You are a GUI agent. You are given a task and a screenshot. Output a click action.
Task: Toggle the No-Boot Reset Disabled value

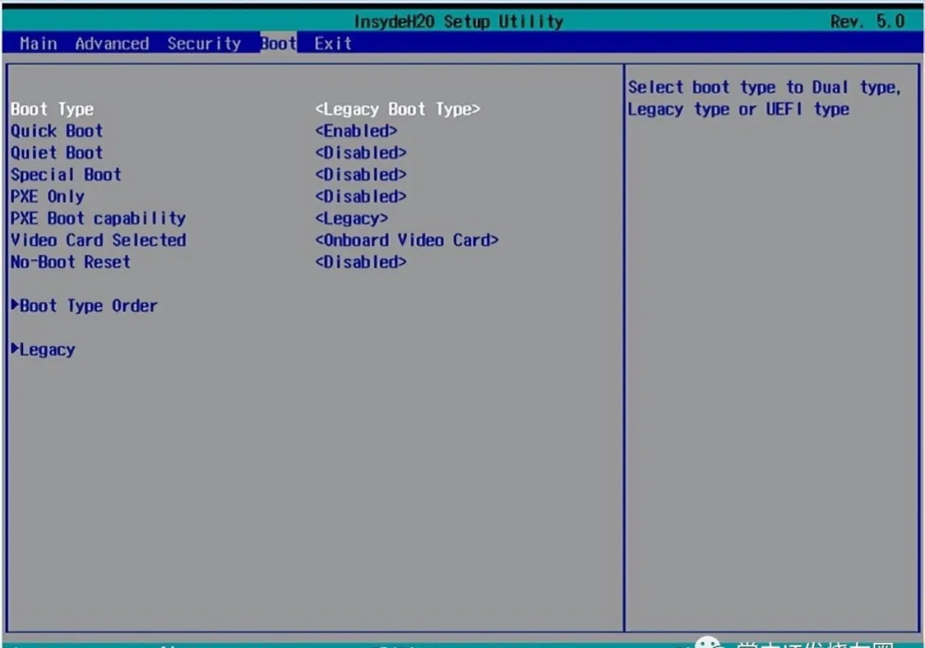click(361, 262)
